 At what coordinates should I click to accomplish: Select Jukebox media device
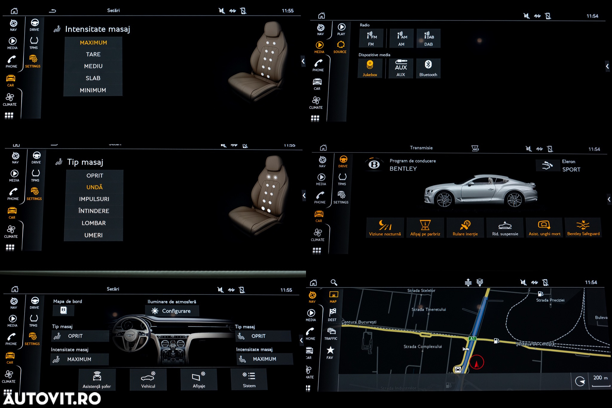tap(370, 68)
